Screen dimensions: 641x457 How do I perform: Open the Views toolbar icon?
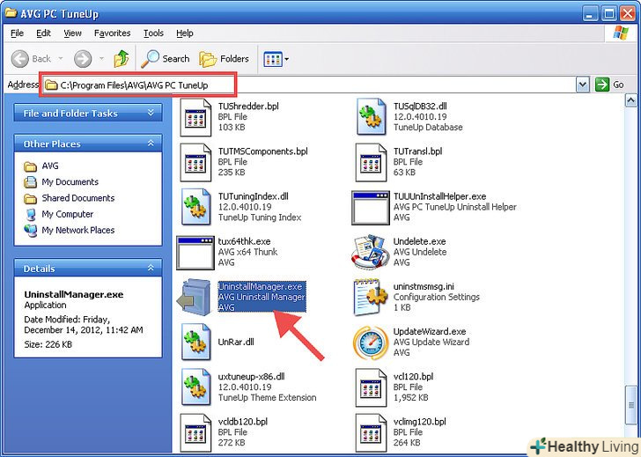point(273,59)
